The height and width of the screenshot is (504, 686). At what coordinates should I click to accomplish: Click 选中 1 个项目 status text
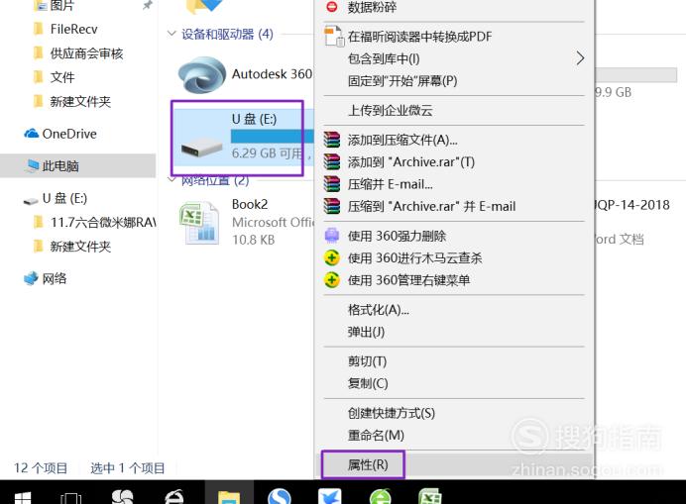tap(128, 468)
